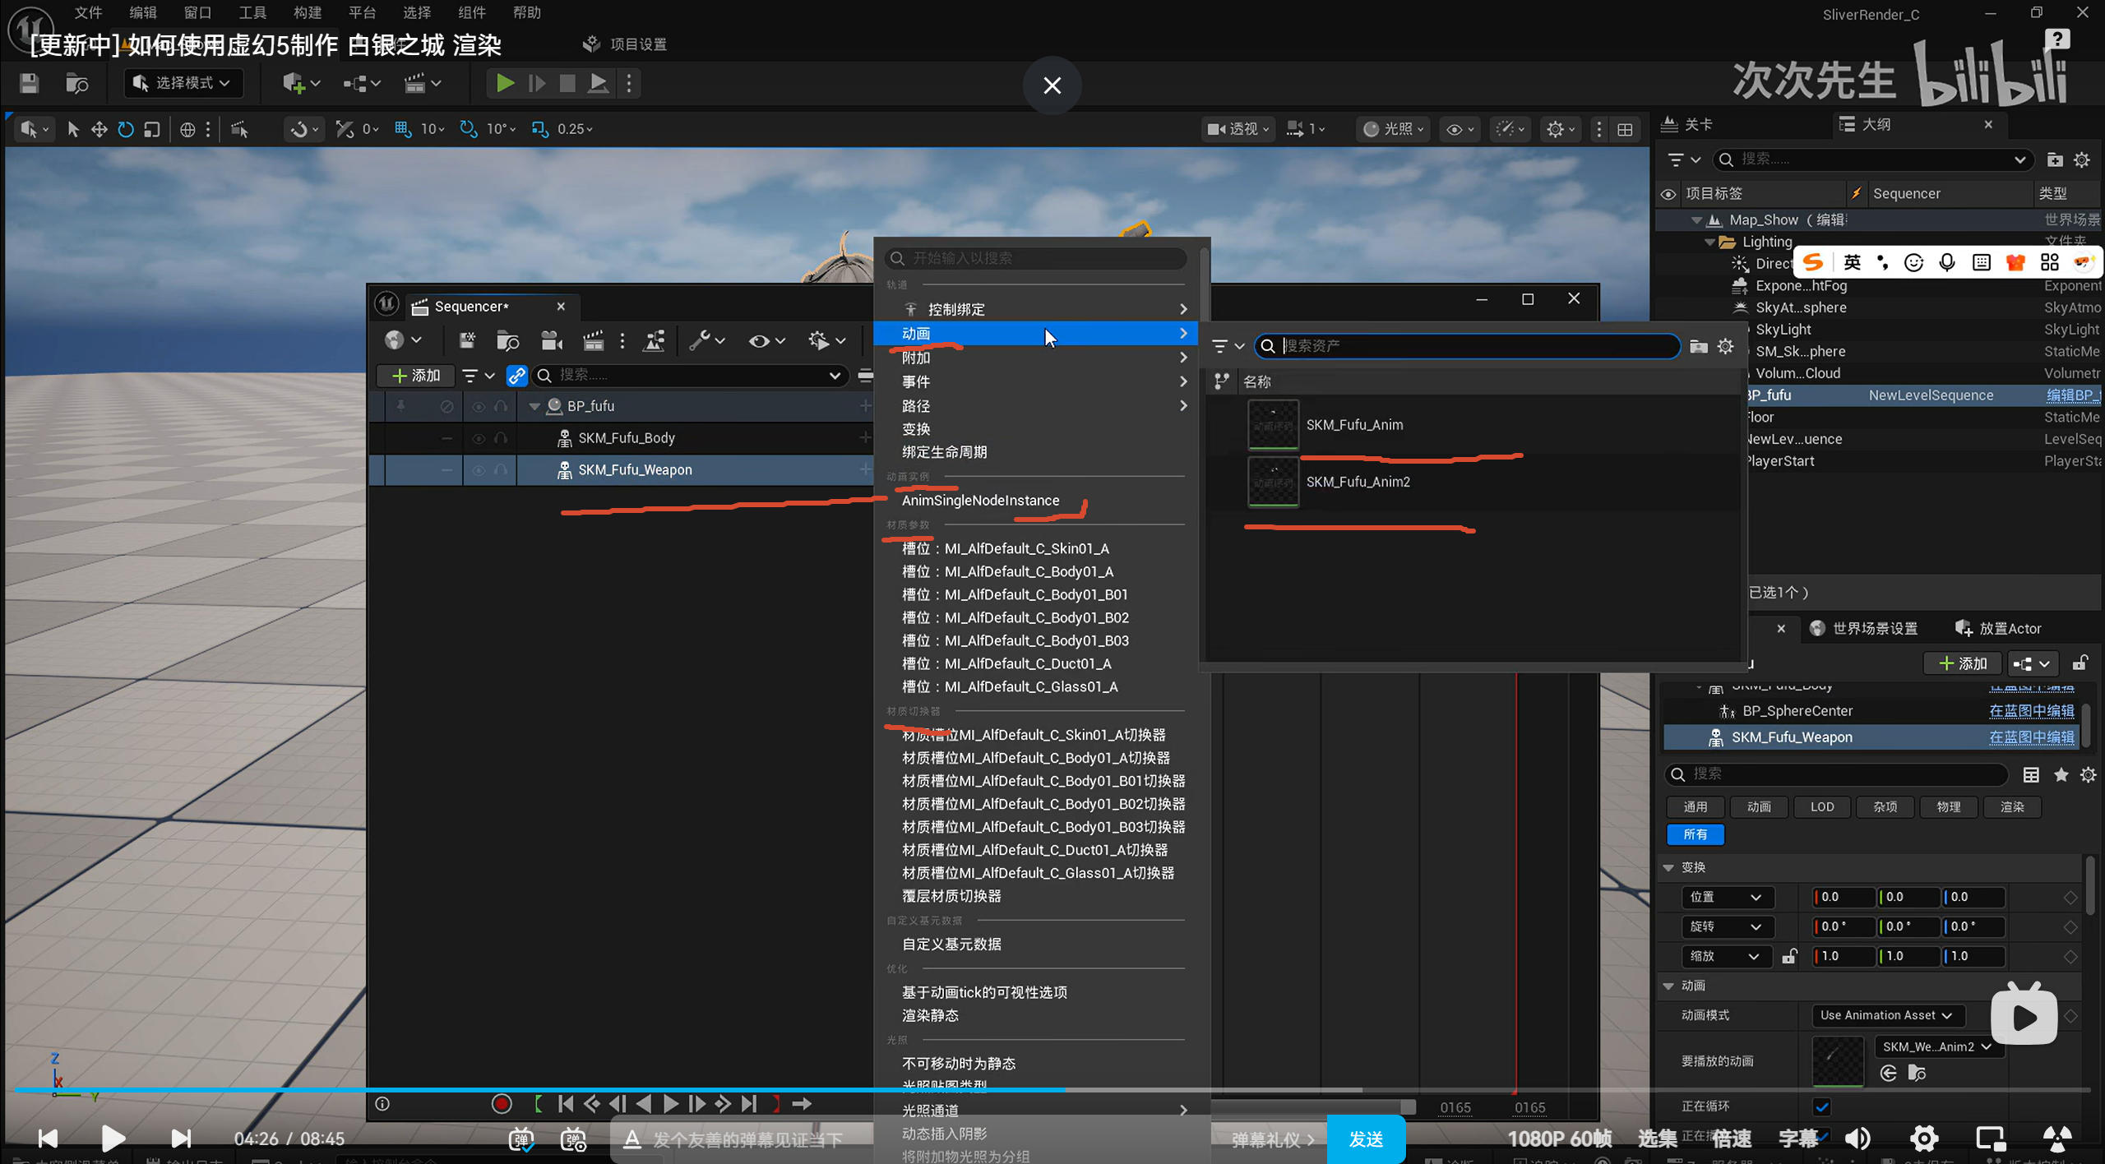Select the 动画 submenu entry
Screen dimensions: 2105x1164
[1036, 333]
